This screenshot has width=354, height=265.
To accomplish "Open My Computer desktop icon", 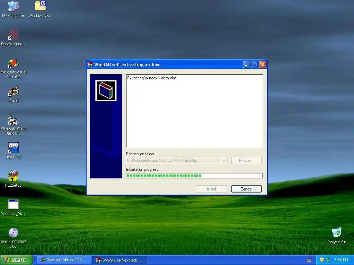I will 13,6.
